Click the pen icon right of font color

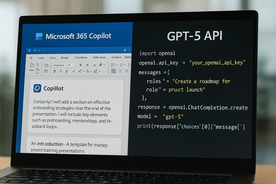(x=95, y=71)
